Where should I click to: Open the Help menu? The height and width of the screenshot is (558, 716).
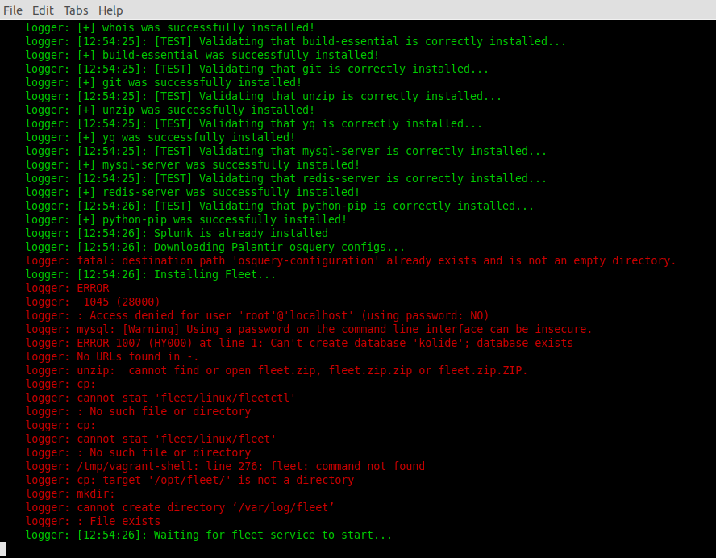pos(110,10)
